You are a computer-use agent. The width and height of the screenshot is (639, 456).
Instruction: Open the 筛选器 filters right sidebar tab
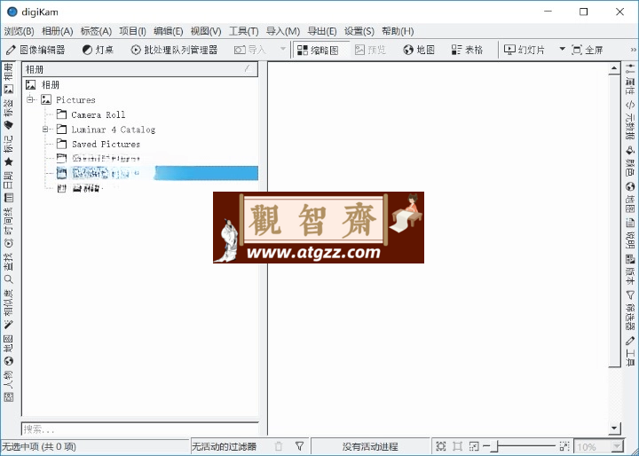(630, 310)
